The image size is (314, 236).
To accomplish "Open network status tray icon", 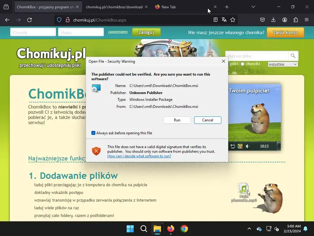I will (269, 229).
